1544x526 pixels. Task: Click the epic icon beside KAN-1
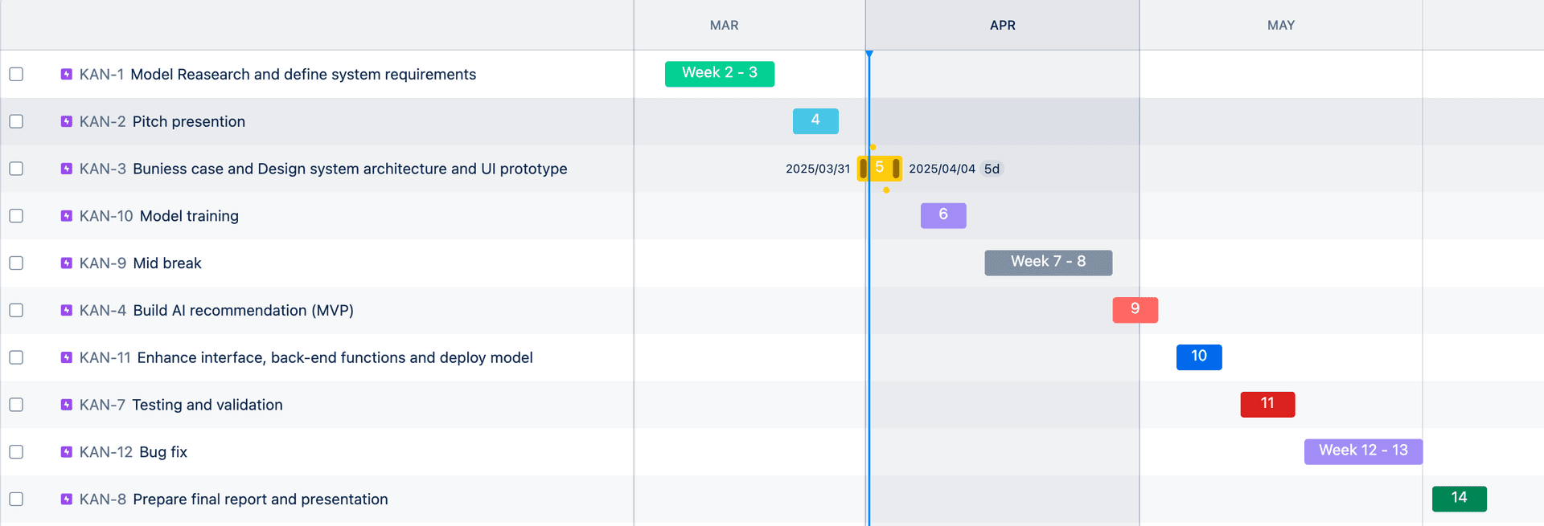pos(67,74)
